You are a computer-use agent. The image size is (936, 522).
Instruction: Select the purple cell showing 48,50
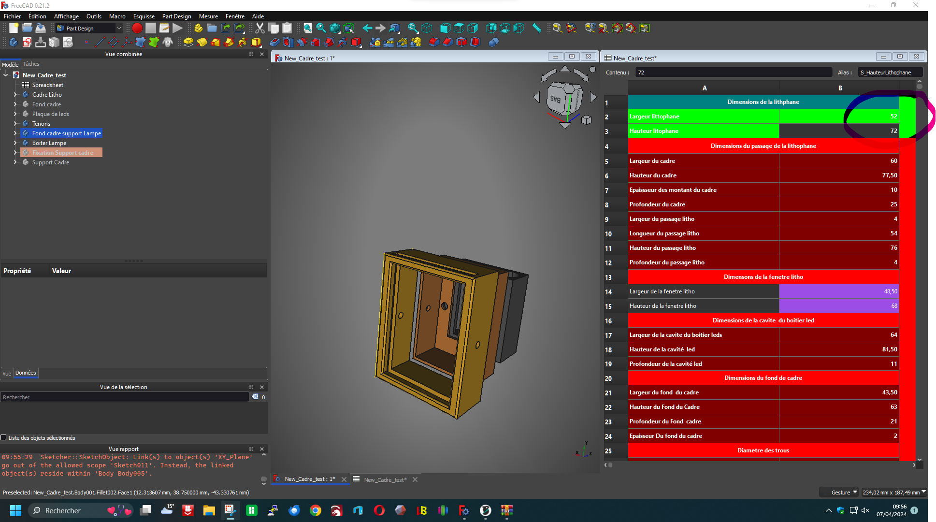(x=838, y=291)
